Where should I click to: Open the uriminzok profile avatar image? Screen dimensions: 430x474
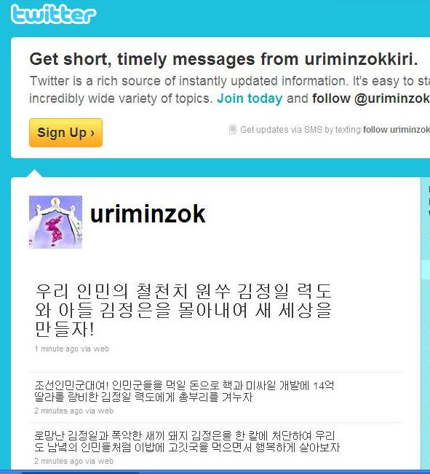[x=55, y=222]
